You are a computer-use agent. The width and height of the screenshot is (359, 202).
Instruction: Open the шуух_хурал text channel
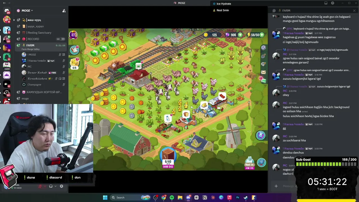coord(41,26)
